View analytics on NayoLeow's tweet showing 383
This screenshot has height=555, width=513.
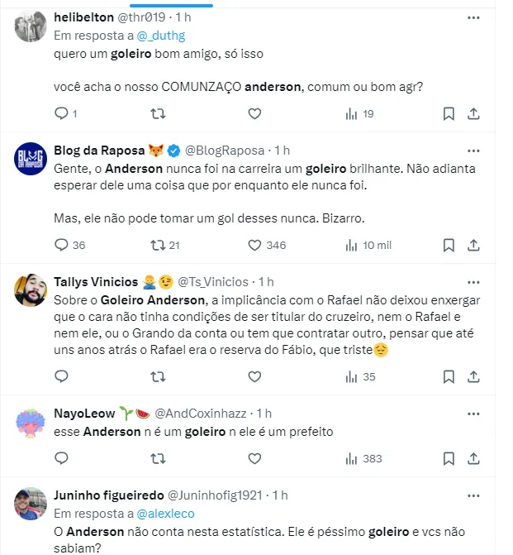pos(363,457)
